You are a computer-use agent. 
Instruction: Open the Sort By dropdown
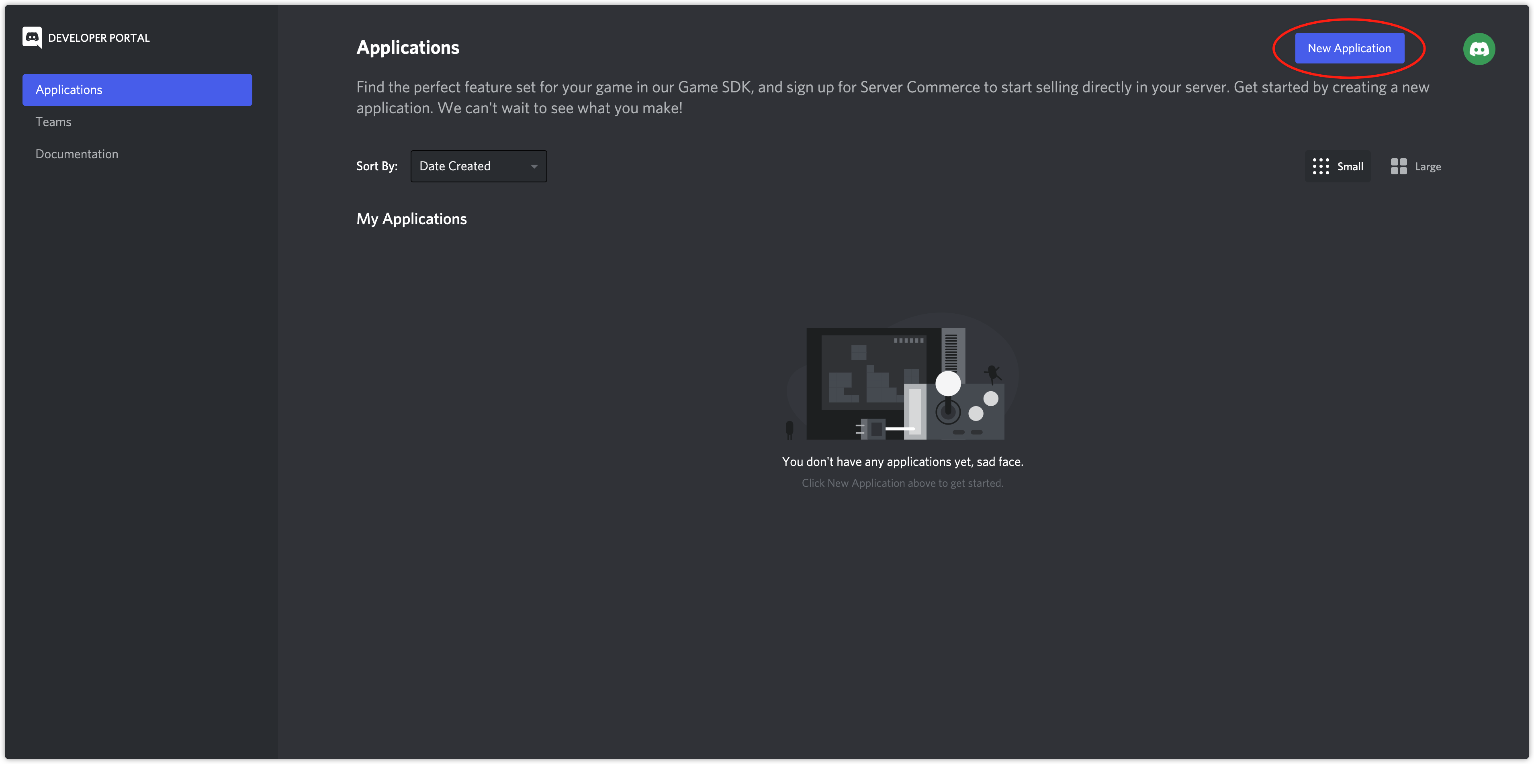pyautogui.click(x=477, y=166)
